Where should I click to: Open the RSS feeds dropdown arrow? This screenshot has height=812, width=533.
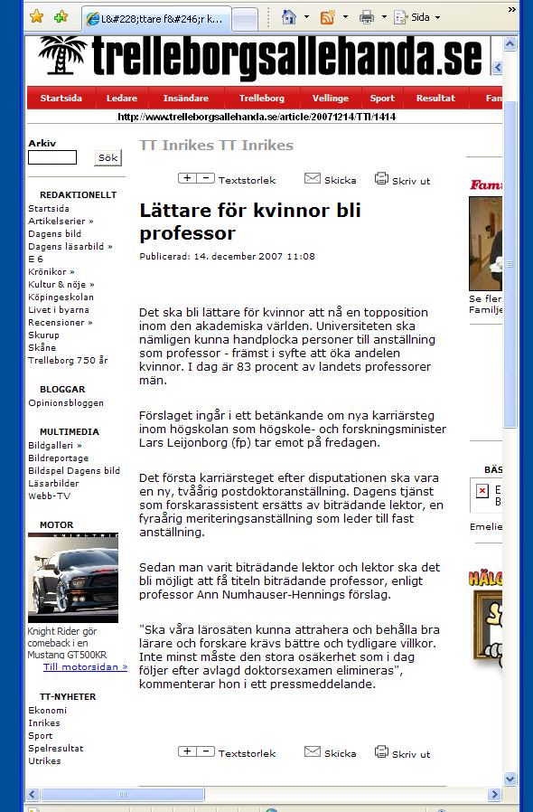pos(345,17)
